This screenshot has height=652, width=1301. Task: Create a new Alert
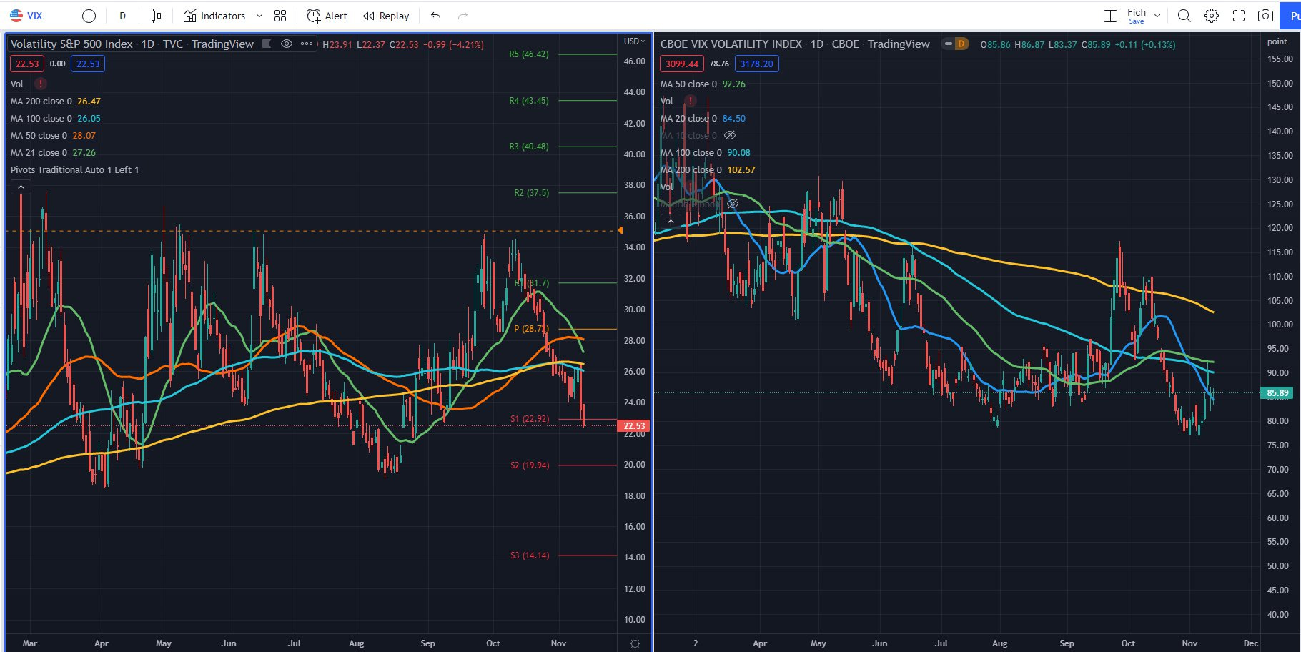327,16
